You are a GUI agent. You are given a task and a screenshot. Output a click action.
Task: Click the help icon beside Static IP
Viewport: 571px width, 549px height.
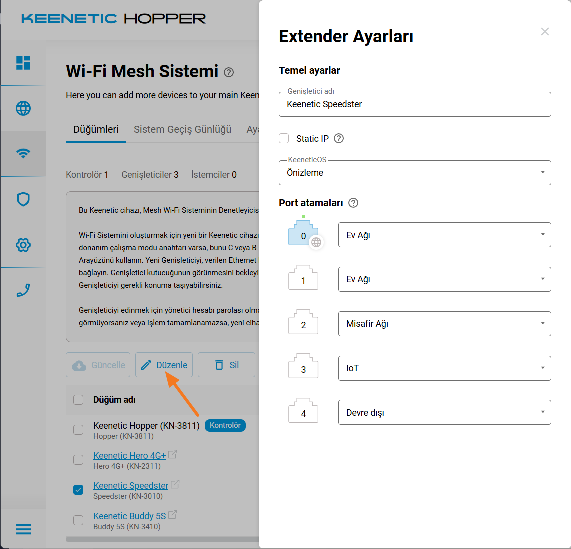pyautogui.click(x=339, y=138)
